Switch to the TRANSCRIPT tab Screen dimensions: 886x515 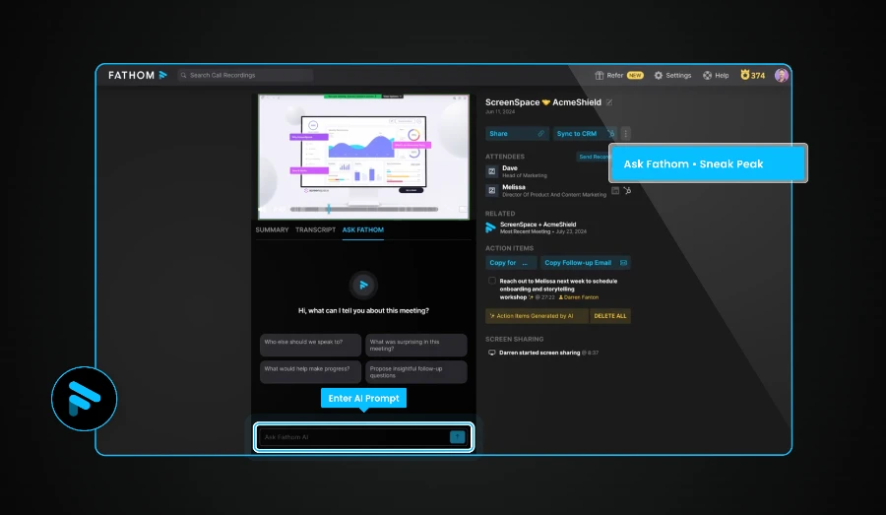click(x=315, y=230)
